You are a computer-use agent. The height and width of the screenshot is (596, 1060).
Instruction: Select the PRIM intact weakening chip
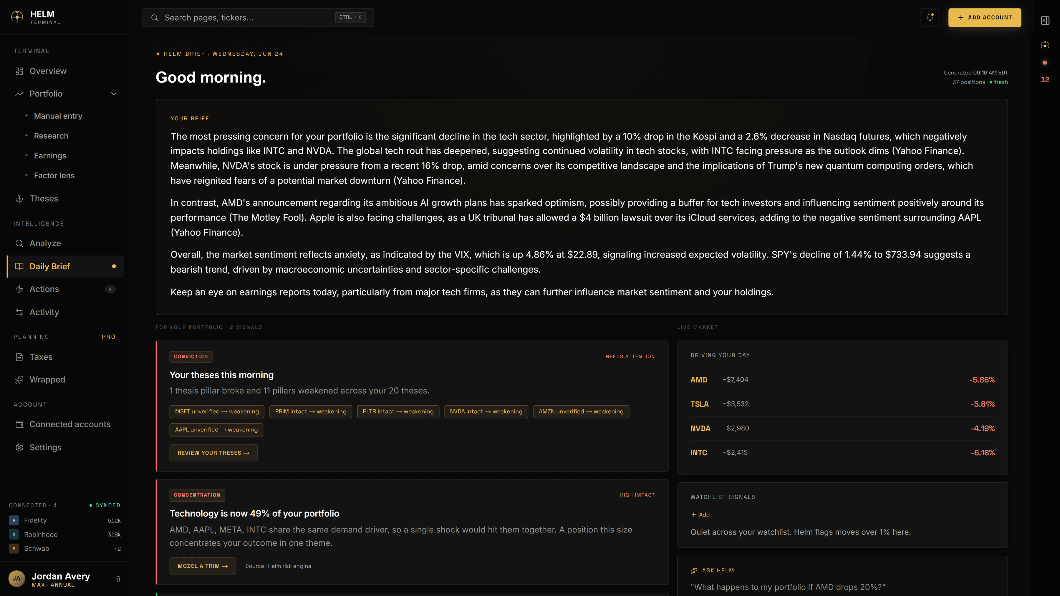click(x=311, y=411)
